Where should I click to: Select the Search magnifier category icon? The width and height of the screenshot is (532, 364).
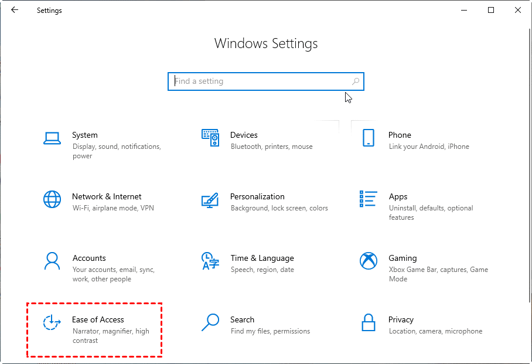pos(210,322)
